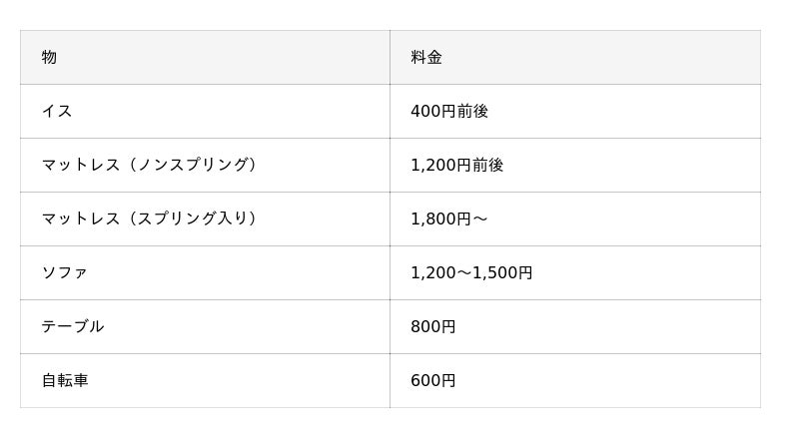Click the マットレス（ノンスプリング）item cell
Image resolution: width=799 pixels, height=438 pixels.
pos(150,166)
